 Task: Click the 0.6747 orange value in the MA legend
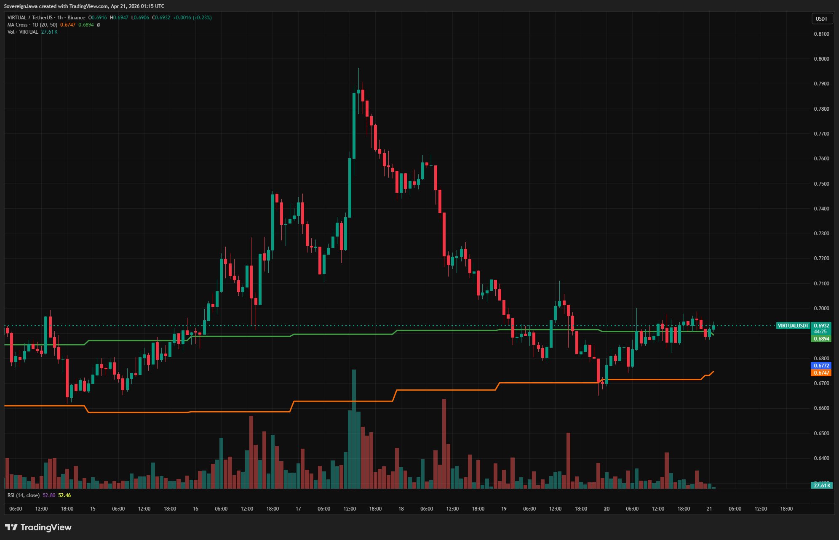tap(68, 25)
